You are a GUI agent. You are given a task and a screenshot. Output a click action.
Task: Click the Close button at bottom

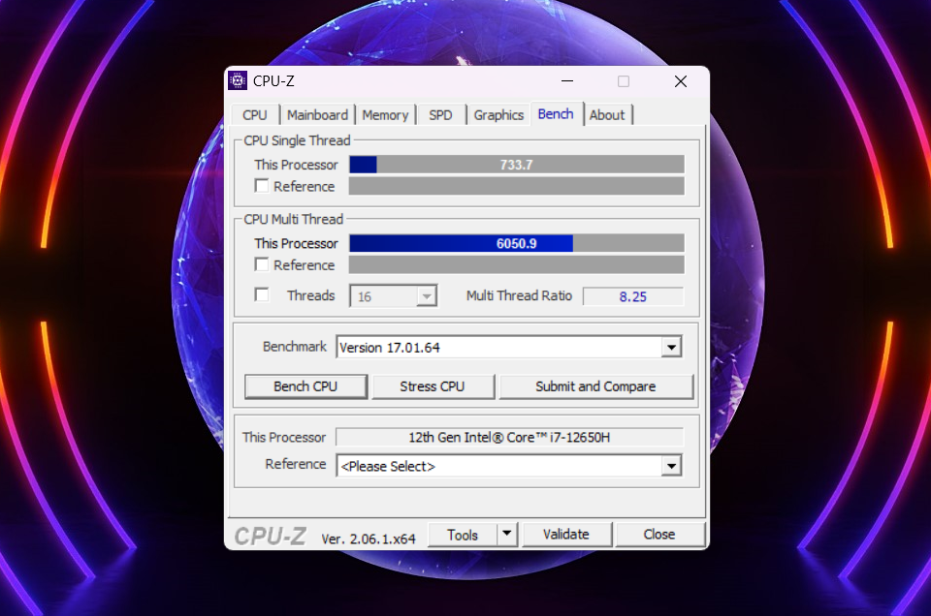point(659,535)
